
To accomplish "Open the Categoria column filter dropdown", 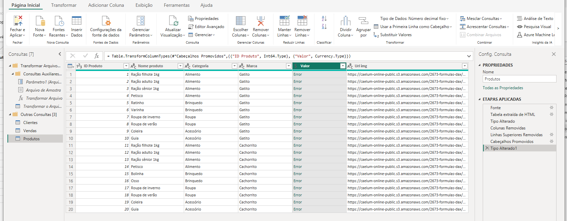I will pyautogui.click(x=234, y=66).
